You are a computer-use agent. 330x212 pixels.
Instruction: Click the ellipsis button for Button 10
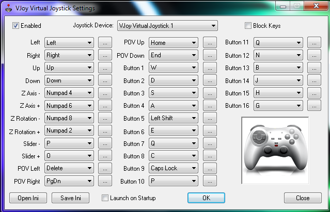(210, 181)
